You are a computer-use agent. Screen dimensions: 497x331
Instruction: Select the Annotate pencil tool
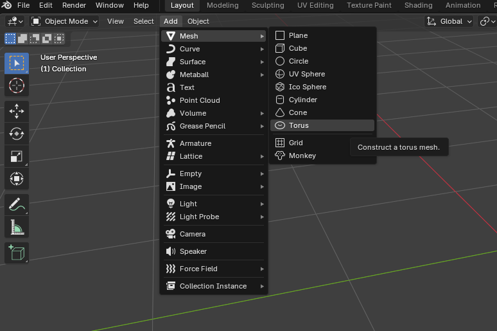pos(17,204)
